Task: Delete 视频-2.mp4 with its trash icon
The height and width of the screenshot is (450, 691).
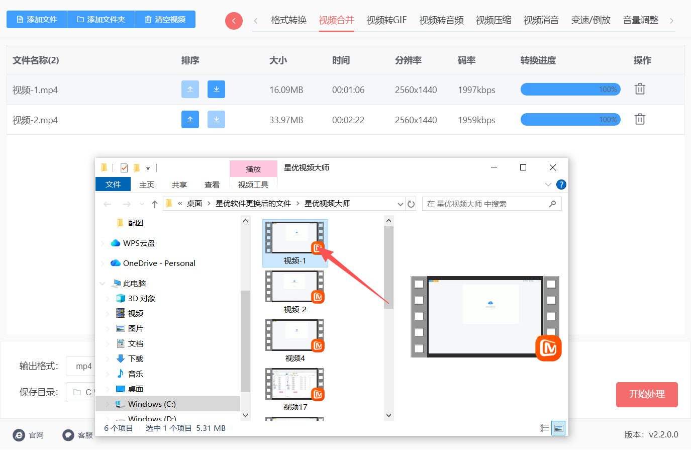Action: coord(640,120)
